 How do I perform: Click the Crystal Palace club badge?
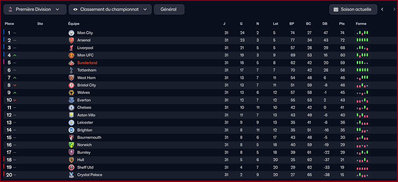(x=71, y=175)
